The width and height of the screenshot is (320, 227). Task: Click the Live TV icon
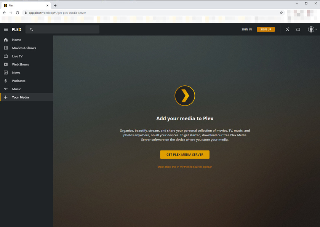pos(6,56)
